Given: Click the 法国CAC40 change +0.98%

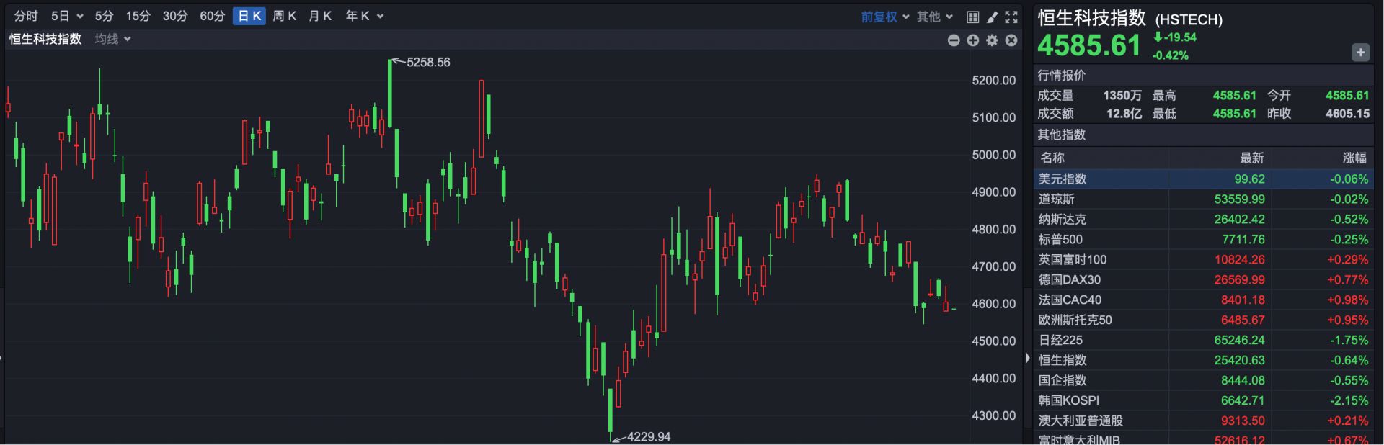Looking at the screenshot, I should coord(1347,300).
